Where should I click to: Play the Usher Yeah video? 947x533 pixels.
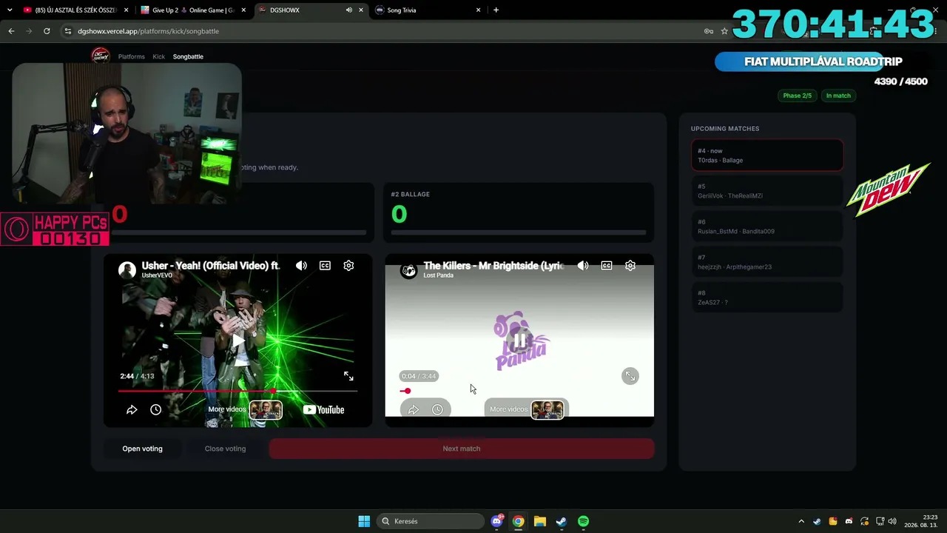(237, 341)
